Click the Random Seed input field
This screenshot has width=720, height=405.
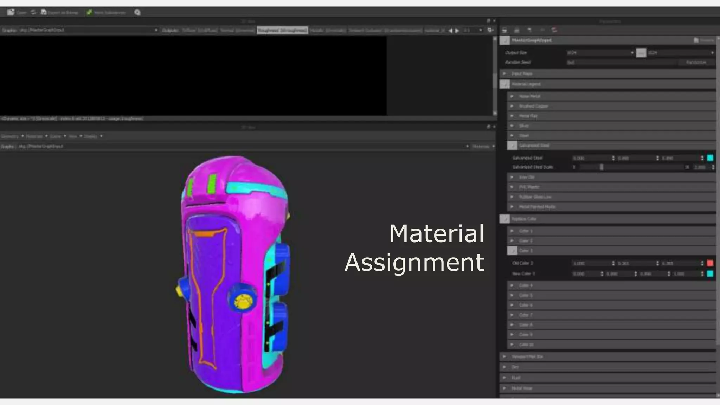(x=621, y=62)
